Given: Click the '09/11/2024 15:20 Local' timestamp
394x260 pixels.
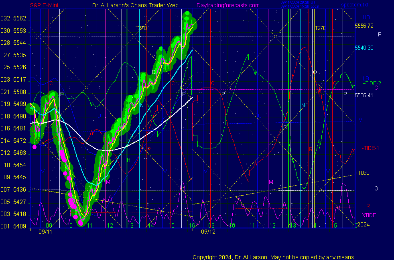Looking at the screenshot, I should pos(300,6).
